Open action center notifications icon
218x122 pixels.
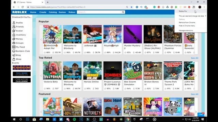click(203, 119)
